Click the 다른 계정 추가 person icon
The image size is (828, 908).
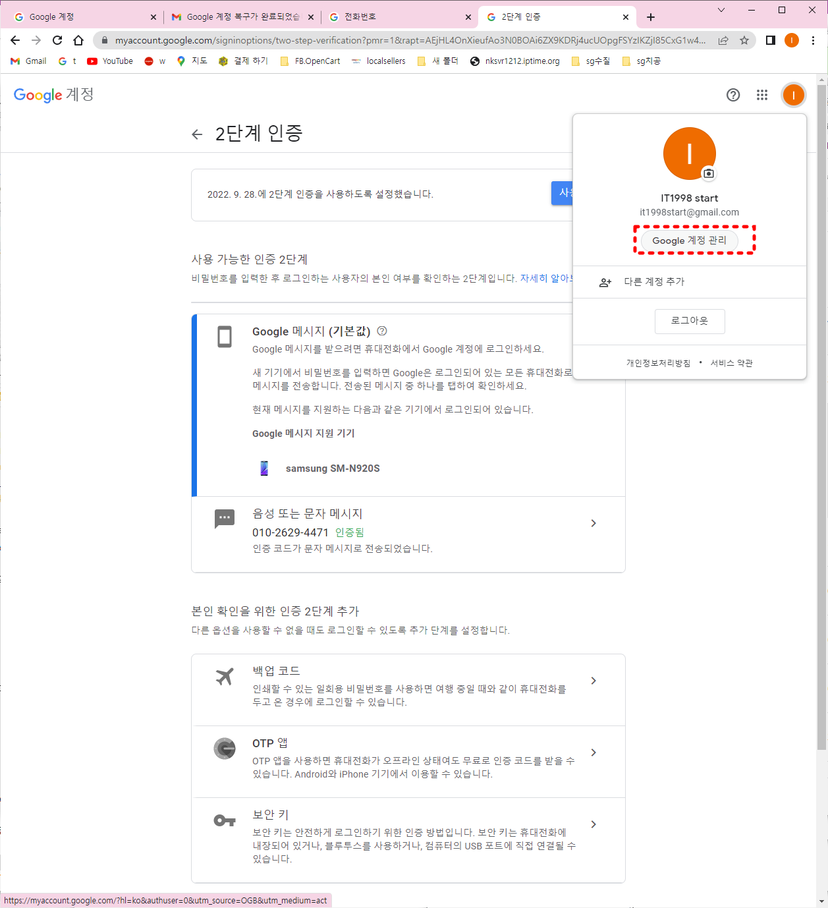[605, 282]
